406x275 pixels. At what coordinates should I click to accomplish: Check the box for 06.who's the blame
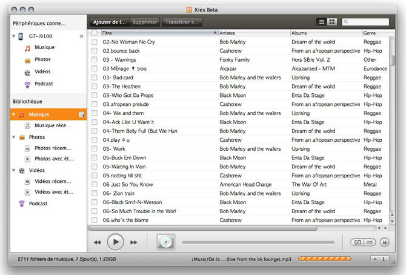click(95, 220)
